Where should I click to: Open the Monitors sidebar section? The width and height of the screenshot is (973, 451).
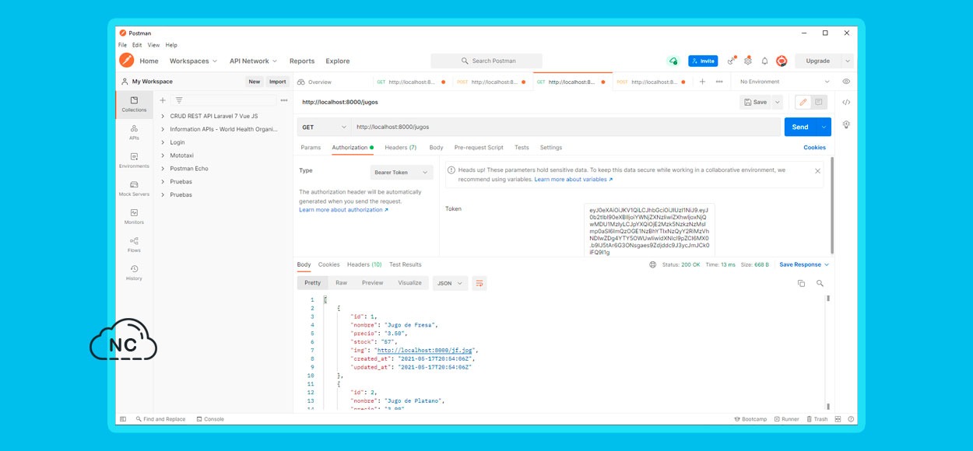pyautogui.click(x=134, y=216)
